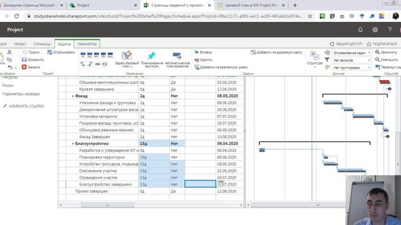
Task: Click the help question mark icon
Action: click(390, 29)
